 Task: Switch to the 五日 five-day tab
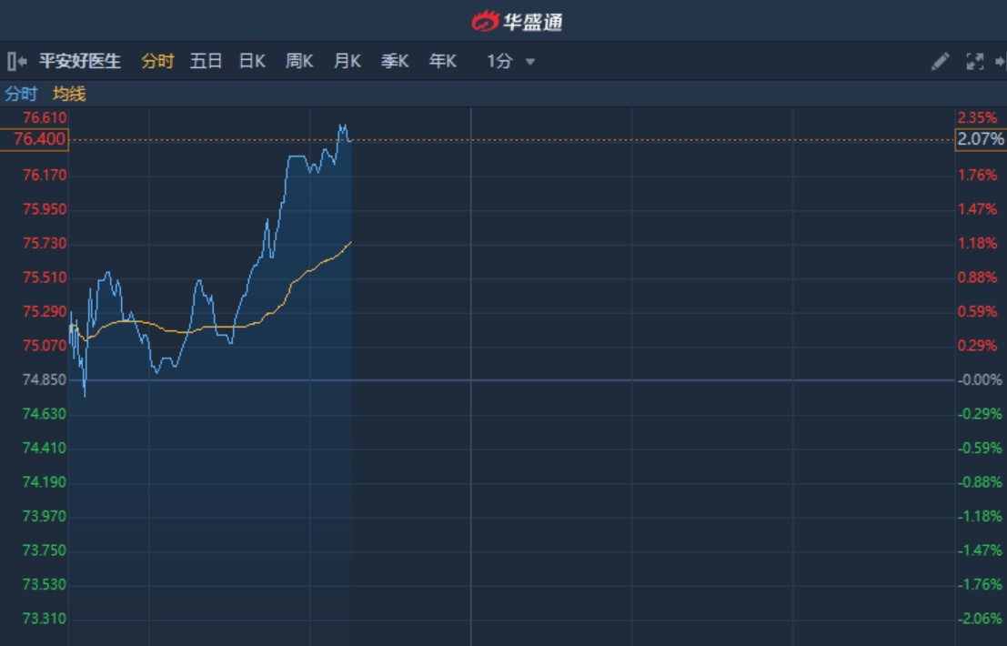(x=206, y=62)
